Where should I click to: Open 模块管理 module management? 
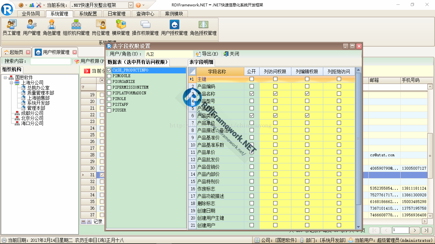click(121, 27)
